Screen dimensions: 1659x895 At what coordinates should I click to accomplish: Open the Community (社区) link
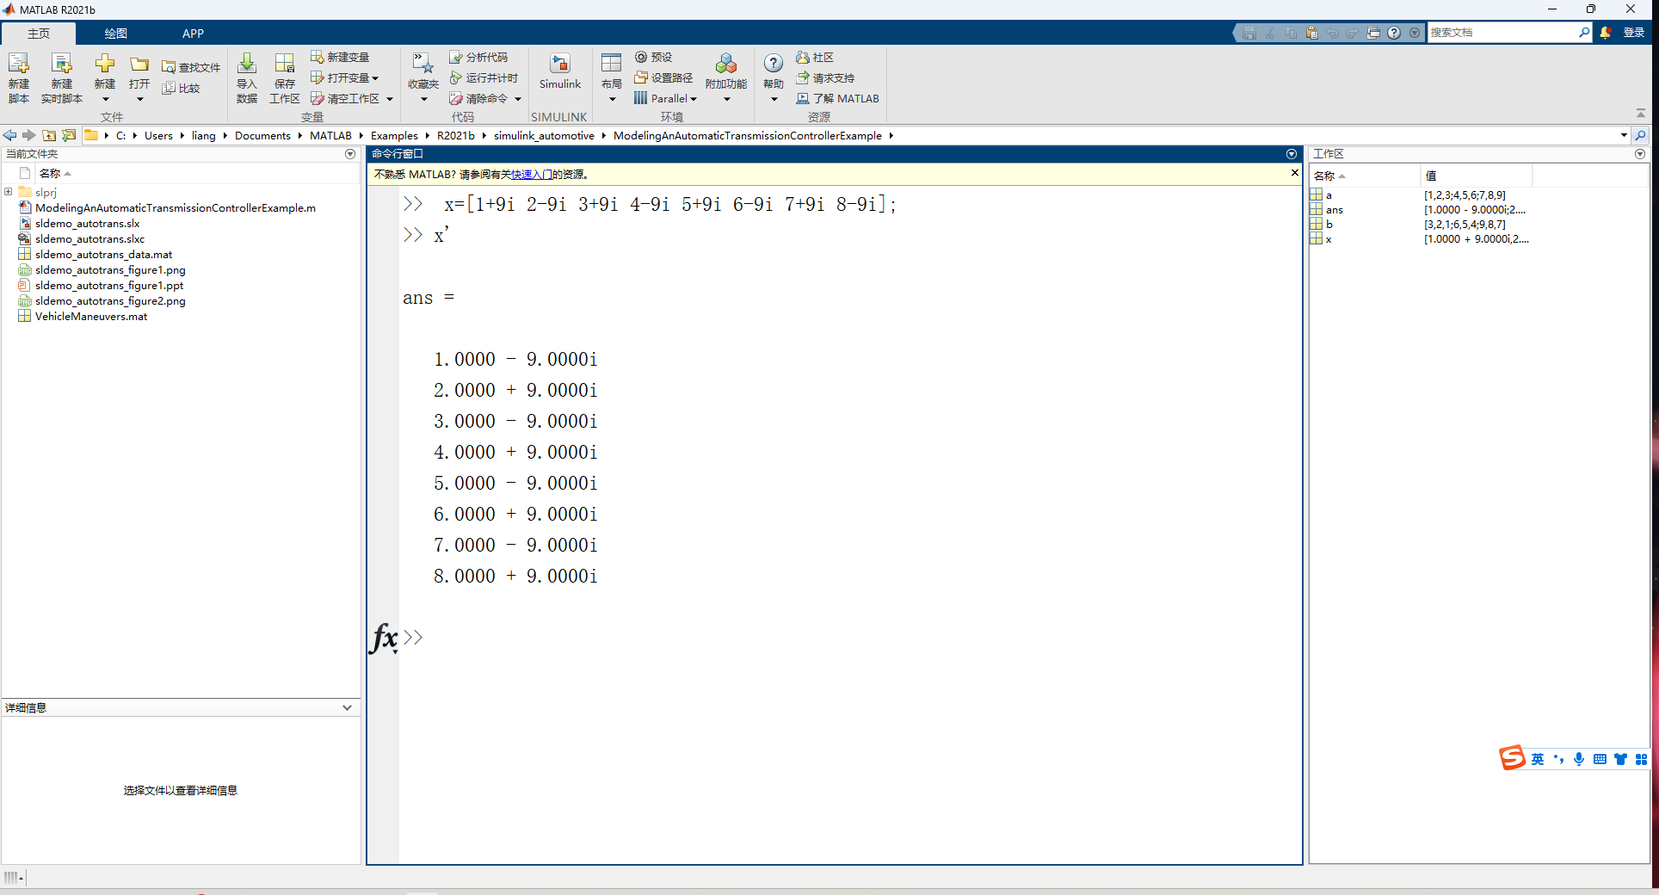click(x=815, y=57)
